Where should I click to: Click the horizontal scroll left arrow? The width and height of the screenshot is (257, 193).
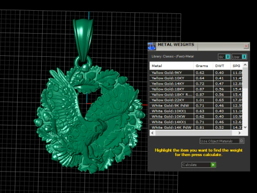[x=153, y=133]
